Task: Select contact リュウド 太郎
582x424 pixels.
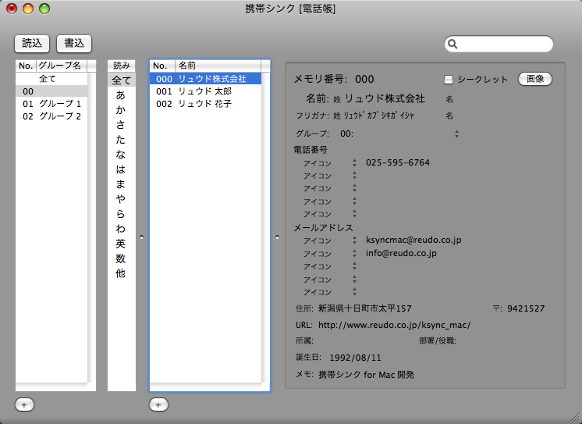Action: click(x=204, y=91)
